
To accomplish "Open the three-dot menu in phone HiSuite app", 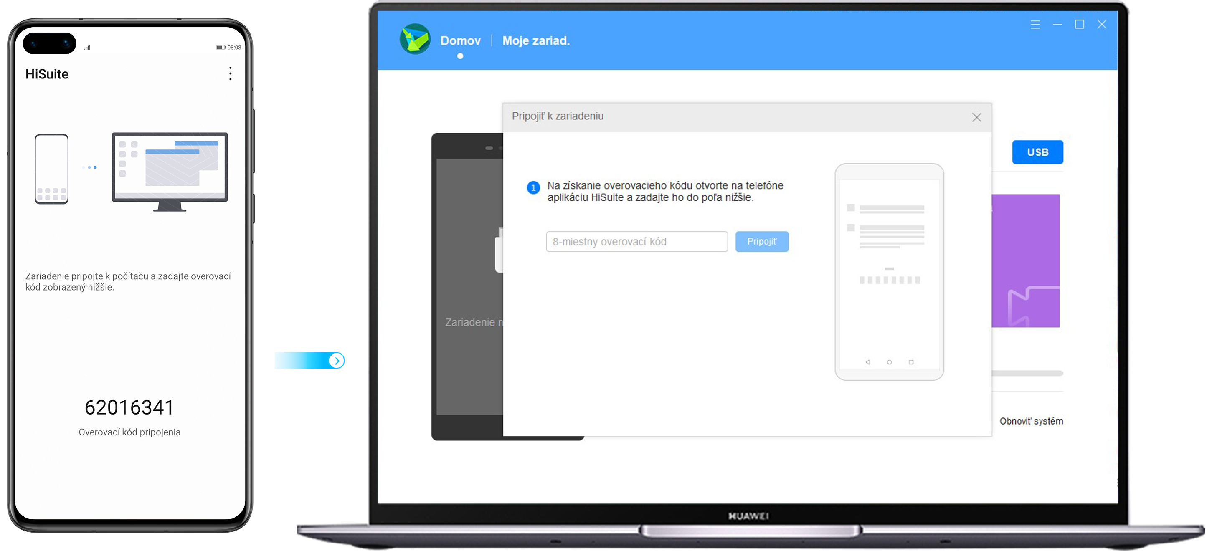I will coord(230,73).
